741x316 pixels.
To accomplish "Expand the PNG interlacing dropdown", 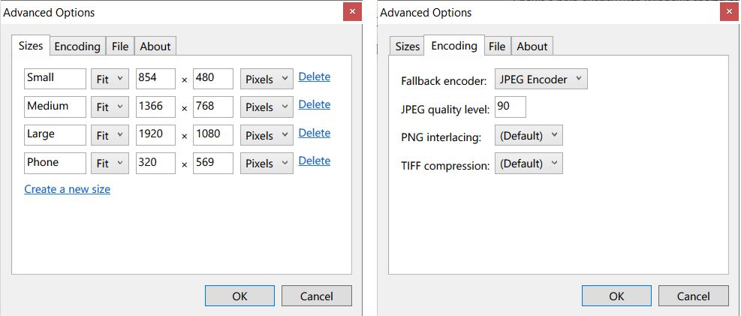I will click(x=529, y=136).
